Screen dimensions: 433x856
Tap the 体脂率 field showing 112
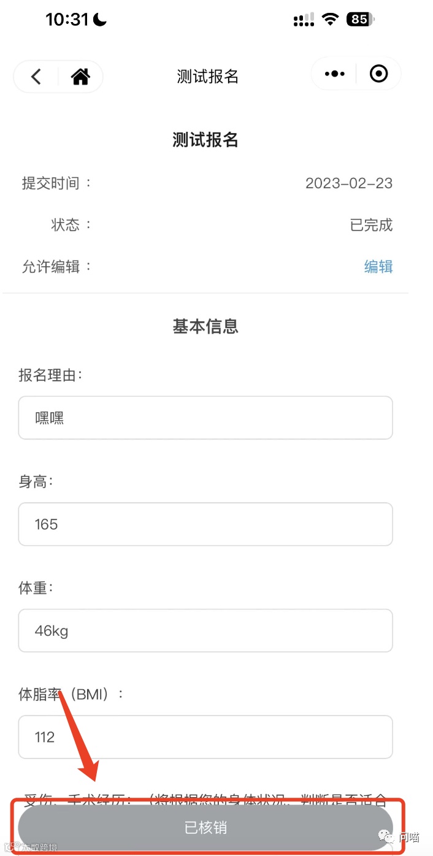(205, 736)
